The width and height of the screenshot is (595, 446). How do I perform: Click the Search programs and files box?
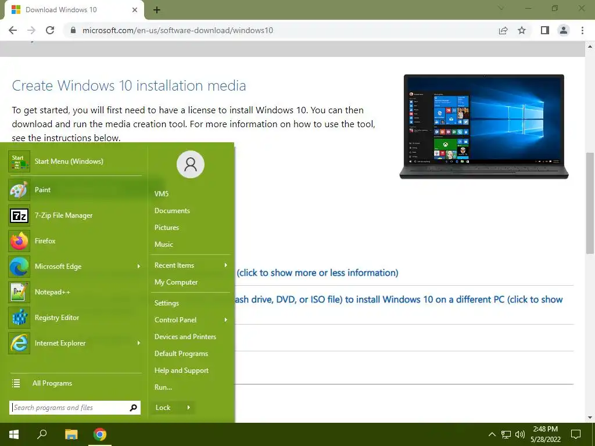(75, 408)
